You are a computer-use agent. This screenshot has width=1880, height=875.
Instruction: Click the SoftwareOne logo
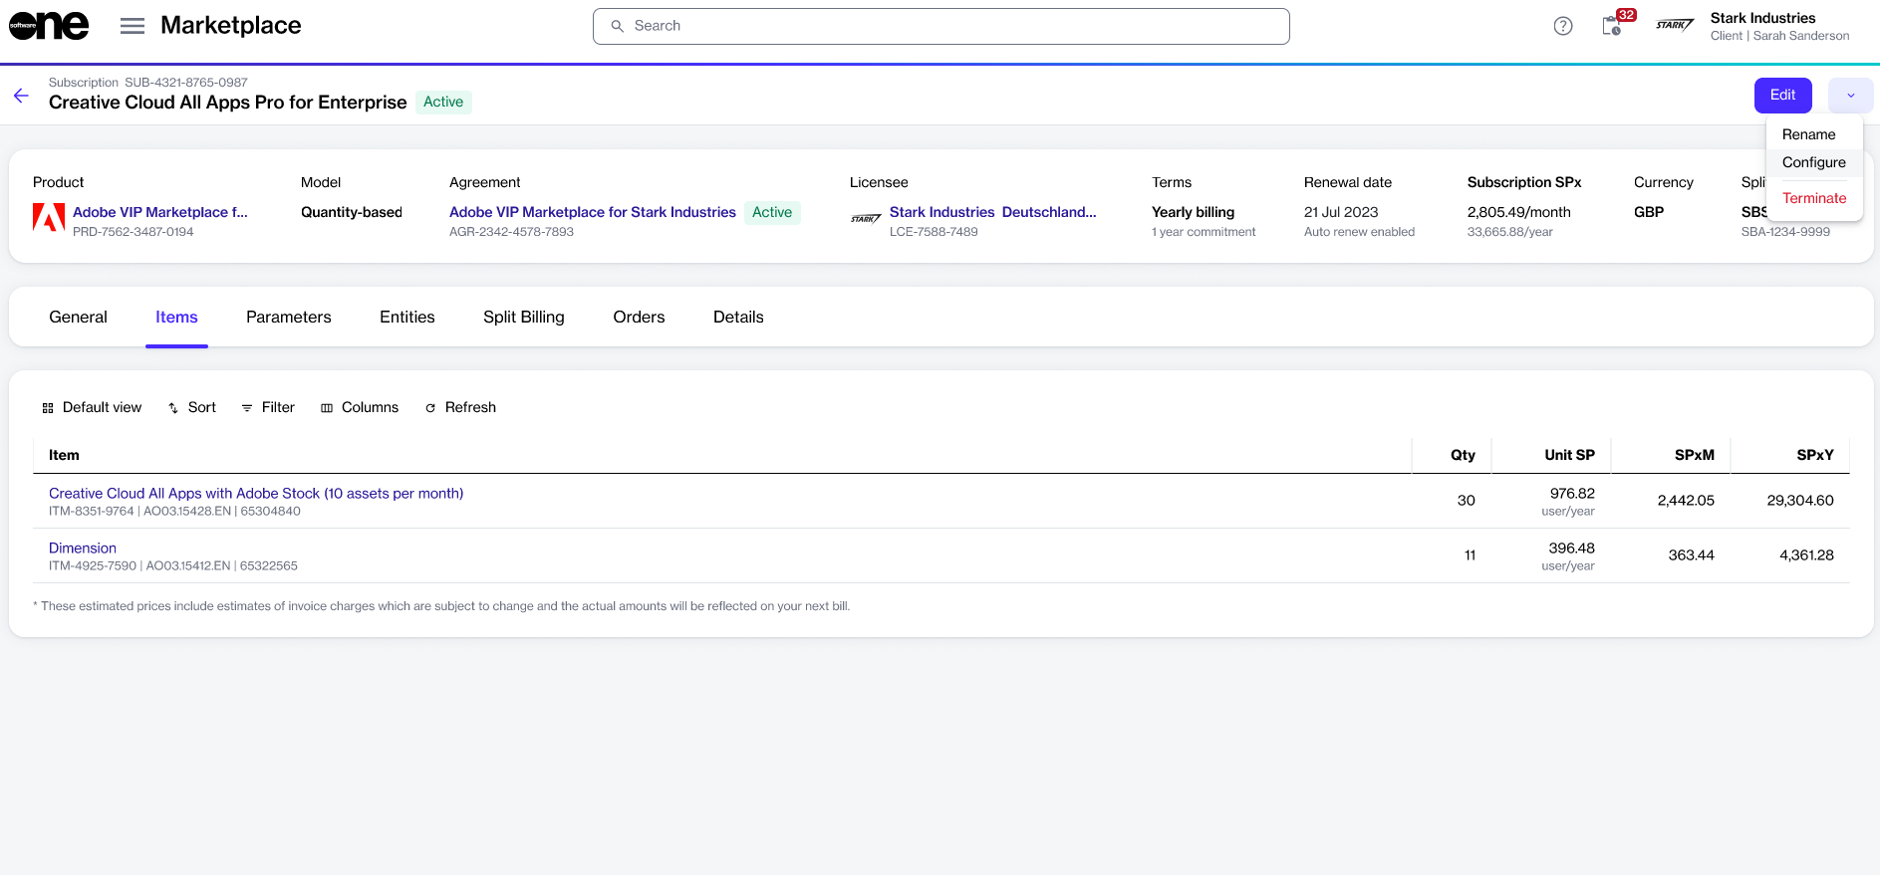(49, 26)
